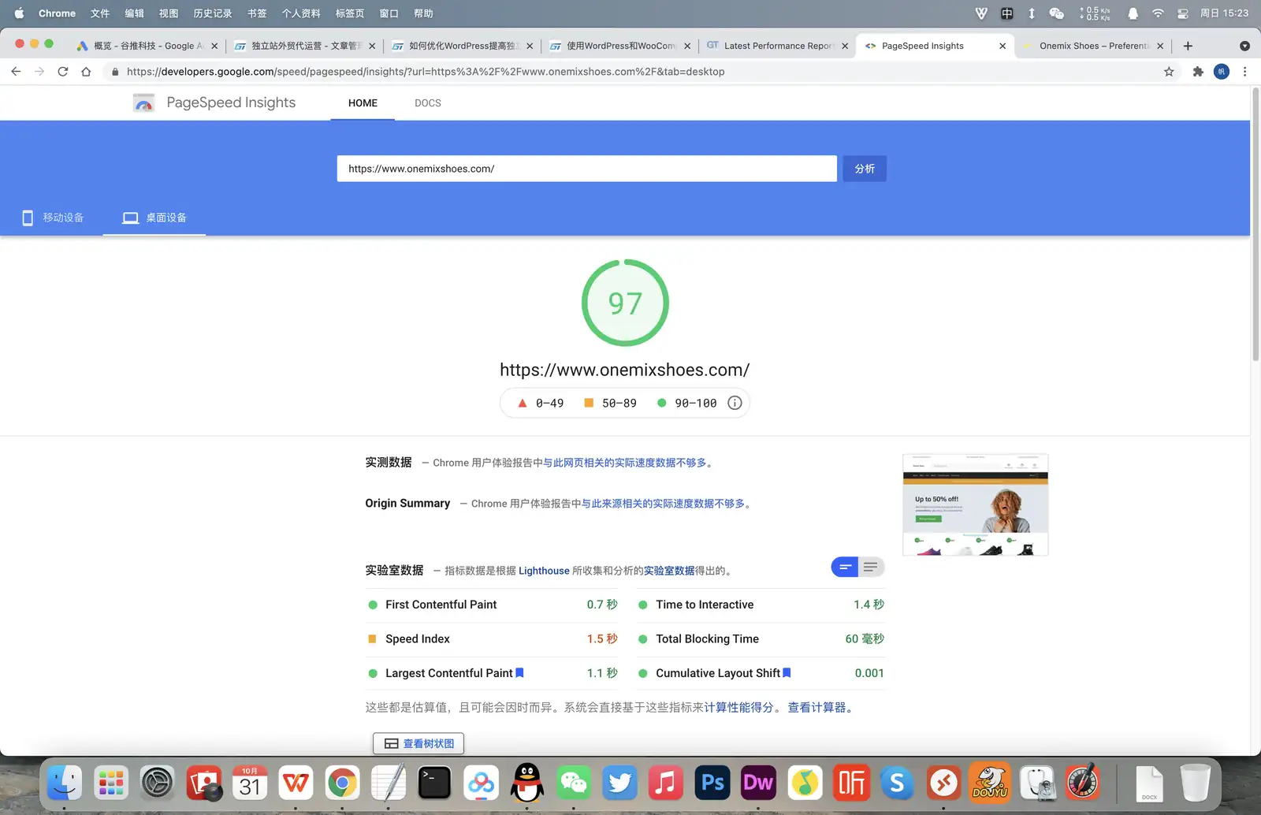Open the 查看计算器 link
This screenshot has height=815, width=1261.
(x=816, y=708)
